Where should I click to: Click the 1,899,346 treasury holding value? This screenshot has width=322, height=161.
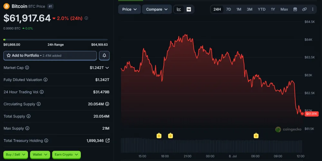tap(95, 141)
